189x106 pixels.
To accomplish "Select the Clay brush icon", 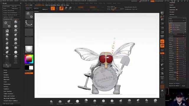I will tap(16, 22).
